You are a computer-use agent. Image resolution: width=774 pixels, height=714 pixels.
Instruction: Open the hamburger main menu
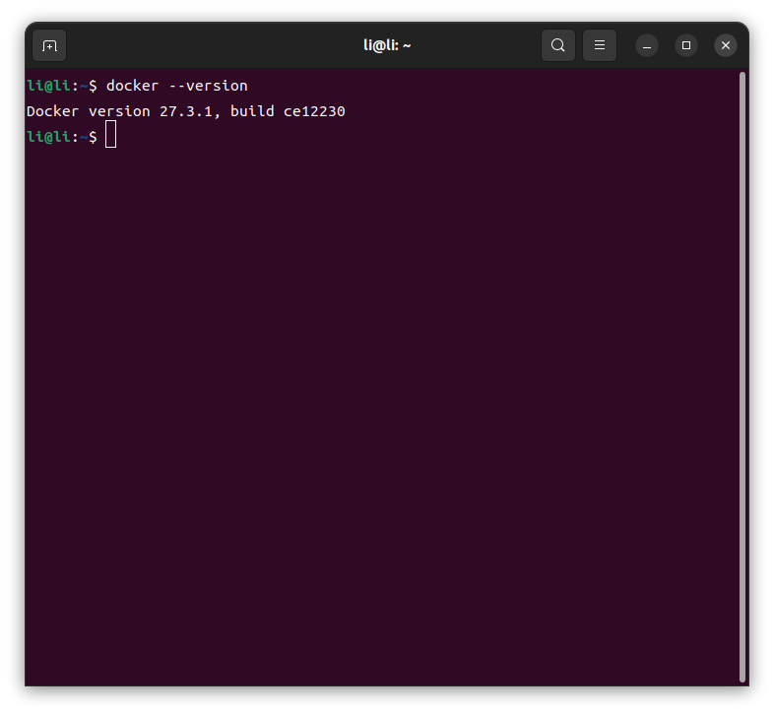(600, 45)
